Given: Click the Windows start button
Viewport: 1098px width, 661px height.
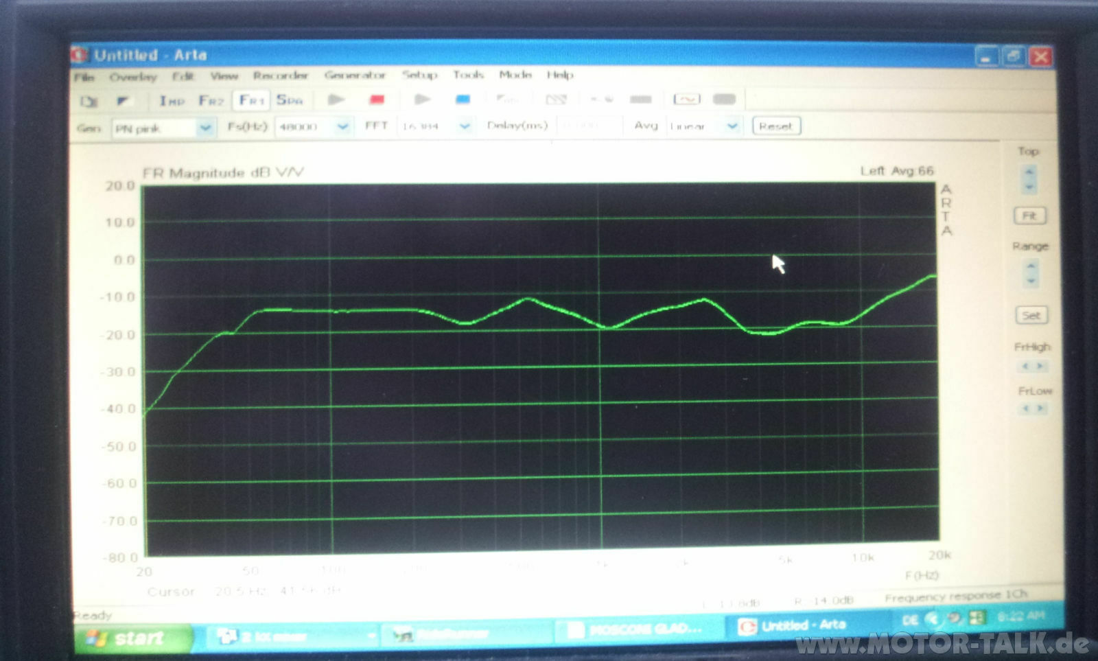Looking at the screenshot, I should pyautogui.click(x=130, y=638).
